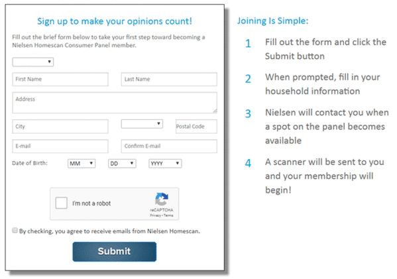Open the reCAPTCHA Privacy link
The height and width of the screenshot is (279, 397).
(155, 215)
